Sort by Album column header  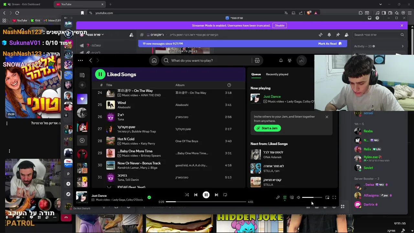[180, 85]
